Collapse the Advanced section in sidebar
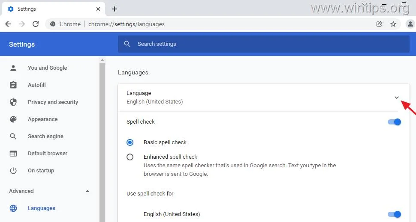The width and height of the screenshot is (416, 222). click(x=87, y=191)
